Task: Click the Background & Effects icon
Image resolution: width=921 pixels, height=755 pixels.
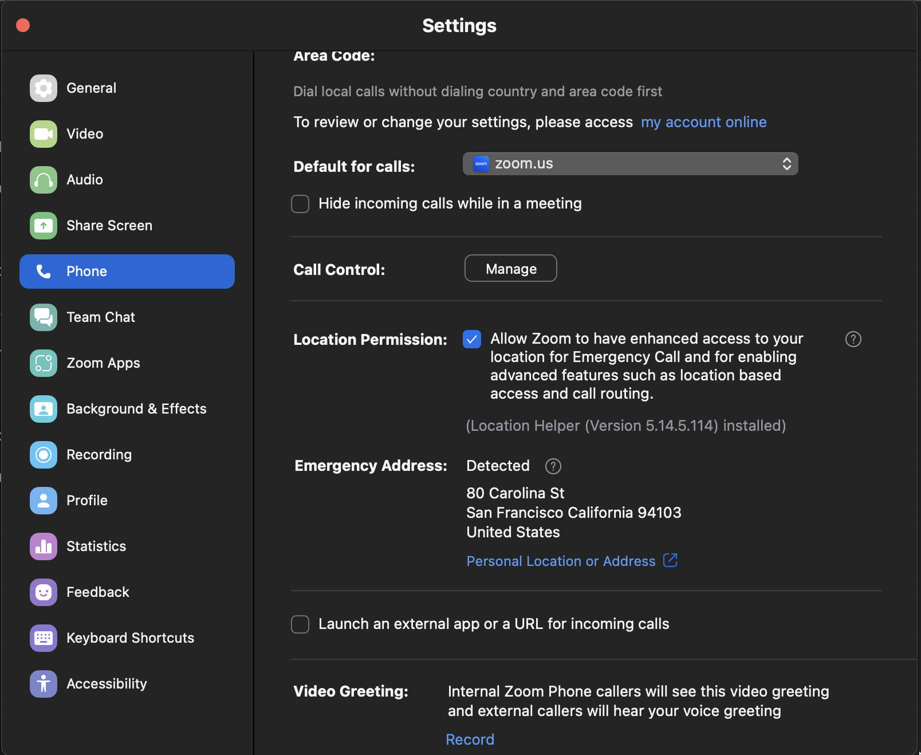Action: click(44, 409)
